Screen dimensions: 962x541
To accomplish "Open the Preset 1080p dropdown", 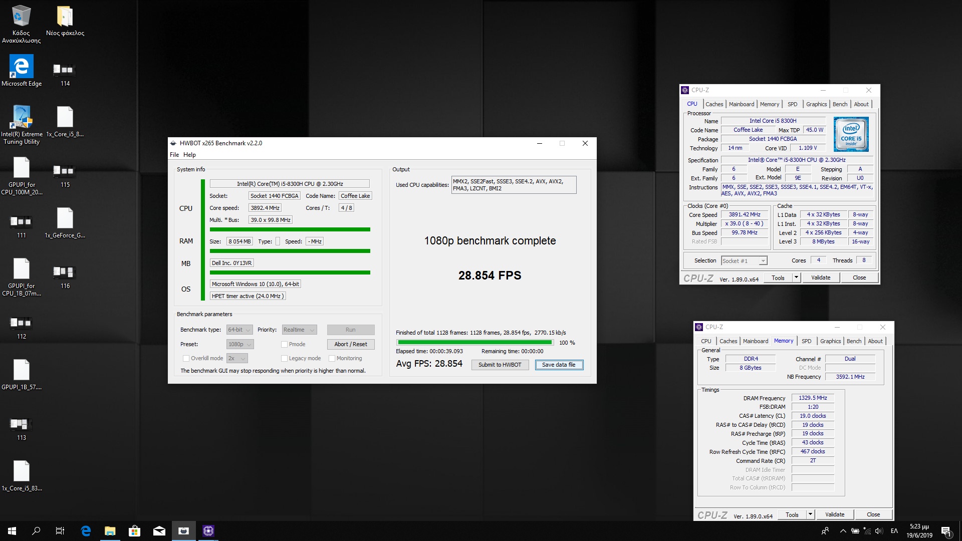I will click(240, 344).
